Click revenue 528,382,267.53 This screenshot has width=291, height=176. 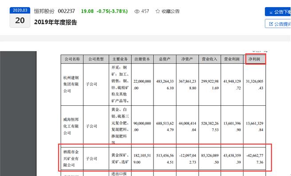[x=210, y=127]
